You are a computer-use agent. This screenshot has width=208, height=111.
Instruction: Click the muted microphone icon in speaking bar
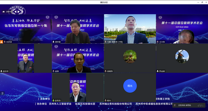click(x=175, y=105)
